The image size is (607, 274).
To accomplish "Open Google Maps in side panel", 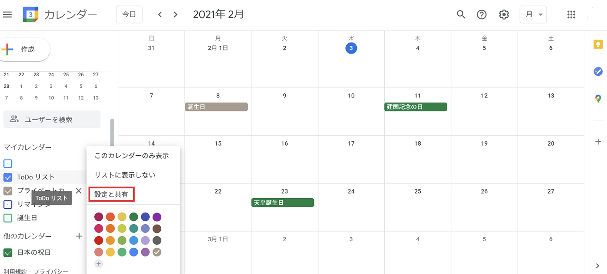I will [598, 98].
